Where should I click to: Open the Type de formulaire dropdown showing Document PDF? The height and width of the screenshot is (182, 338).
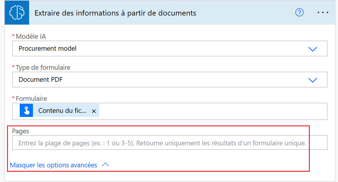169,79
